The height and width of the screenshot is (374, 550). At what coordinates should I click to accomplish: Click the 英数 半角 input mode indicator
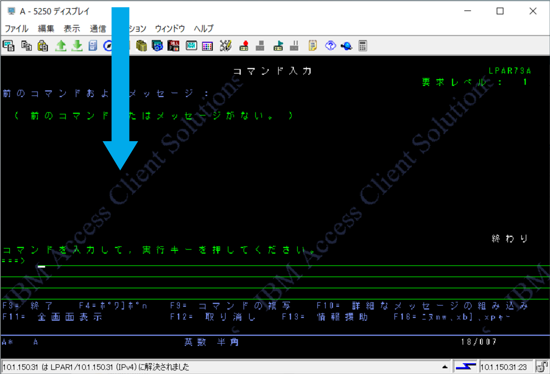[x=212, y=342]
